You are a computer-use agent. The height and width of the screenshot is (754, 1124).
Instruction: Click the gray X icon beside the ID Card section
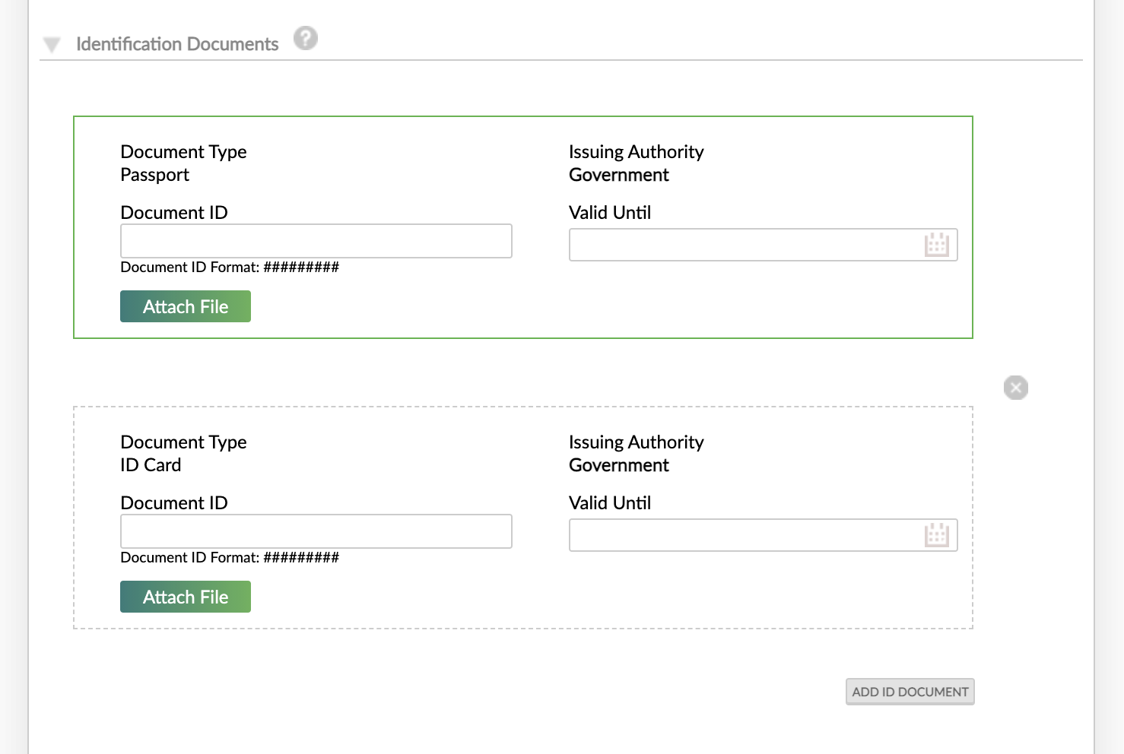click(1015, 388)
